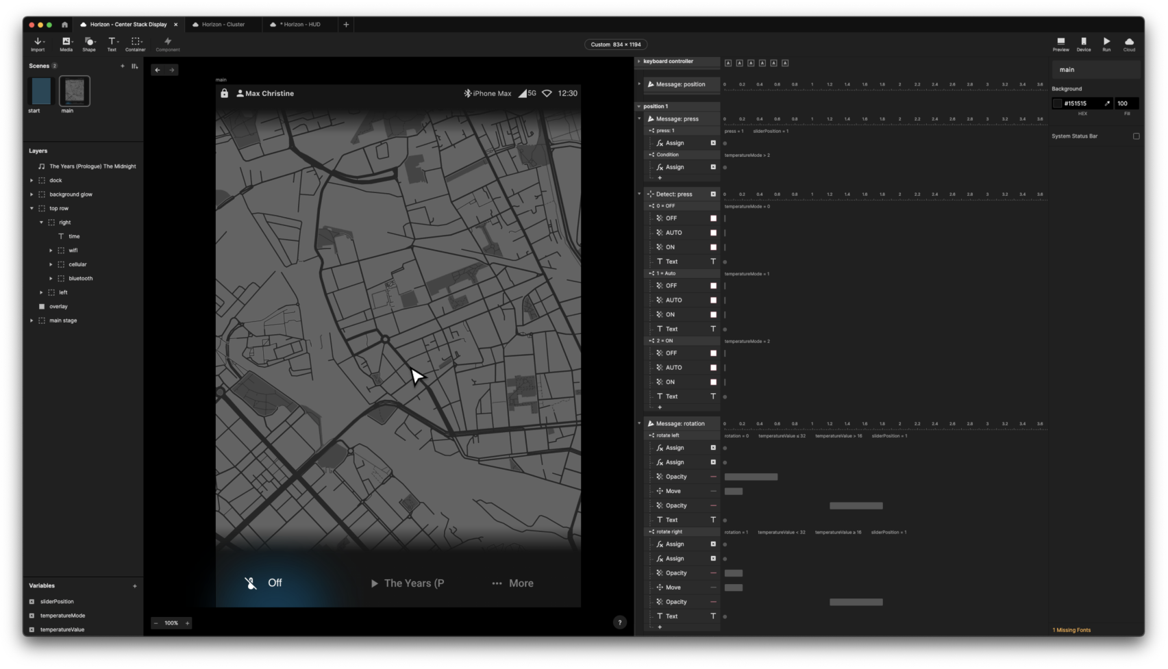Image resolution: width=1168 pixels, height=669 pixels.
Task: Click the HEX #151515 field
Action: point(1083,103)
